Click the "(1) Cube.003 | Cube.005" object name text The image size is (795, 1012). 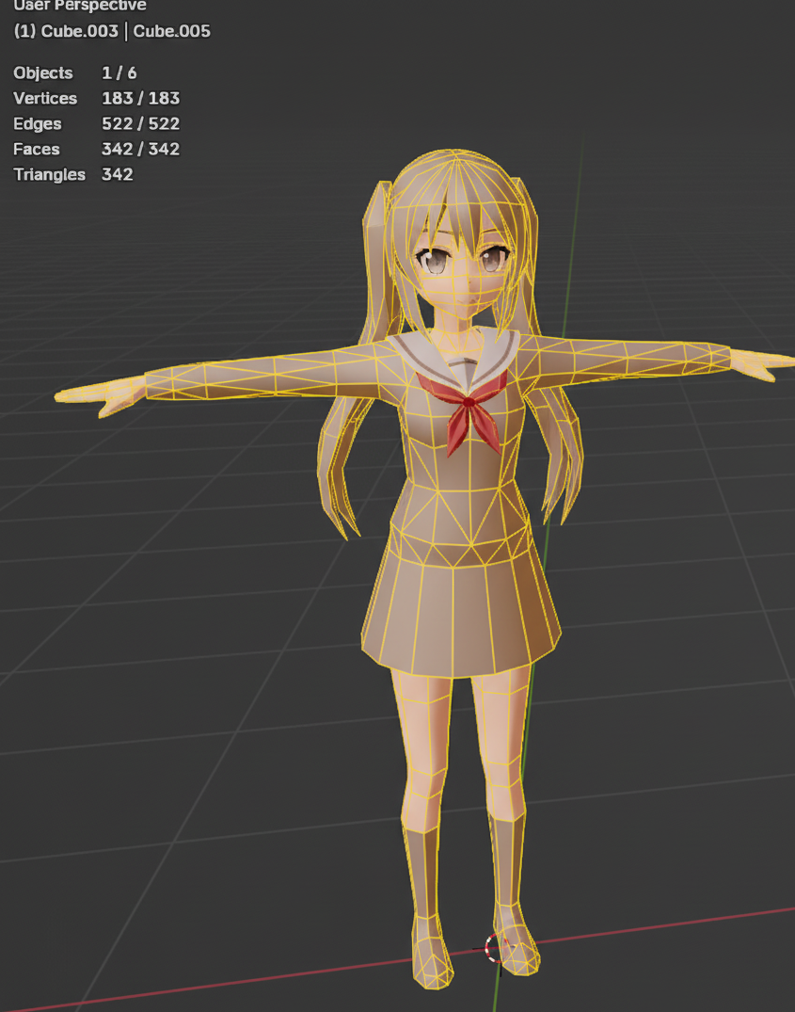click(112, 31)
